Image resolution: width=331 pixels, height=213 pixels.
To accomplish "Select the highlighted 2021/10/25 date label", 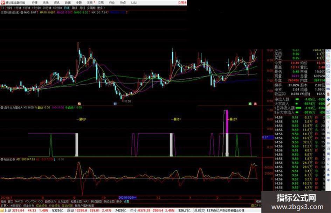I will pos(127,198).
